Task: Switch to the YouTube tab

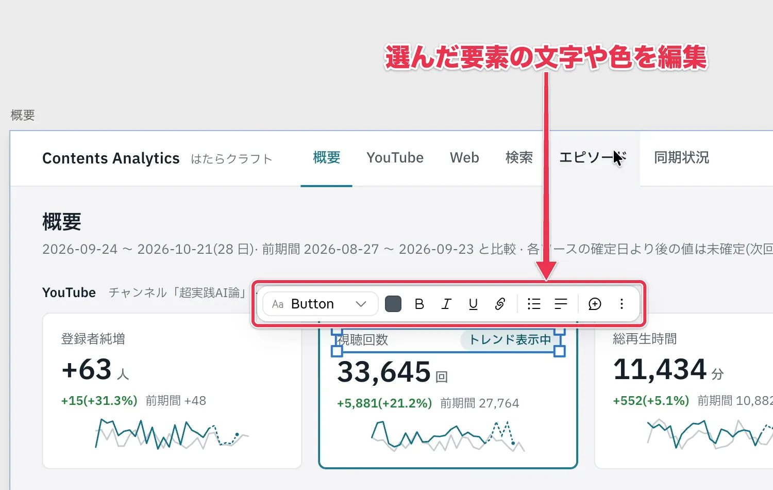Action: pyautogui.click(x=395, y=158)
